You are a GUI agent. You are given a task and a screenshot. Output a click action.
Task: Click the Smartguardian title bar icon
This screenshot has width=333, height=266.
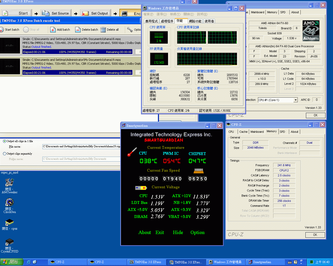click(x=124, y=125)
